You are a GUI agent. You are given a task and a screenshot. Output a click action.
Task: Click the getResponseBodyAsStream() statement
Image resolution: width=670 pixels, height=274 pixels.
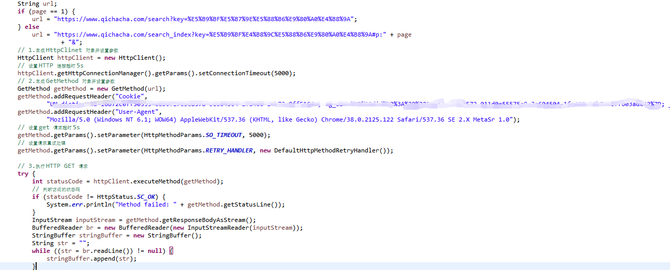tap(144, 220)
